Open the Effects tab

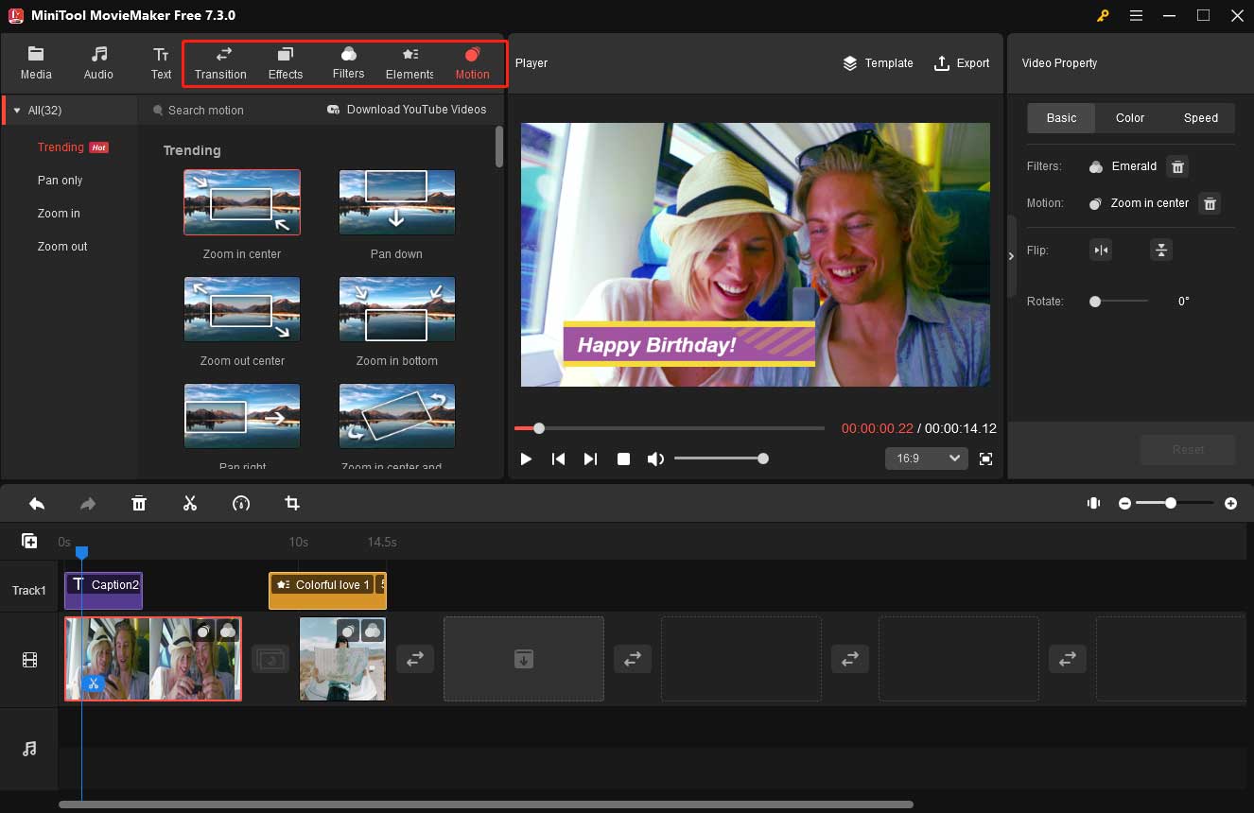(x=286, y=63)
